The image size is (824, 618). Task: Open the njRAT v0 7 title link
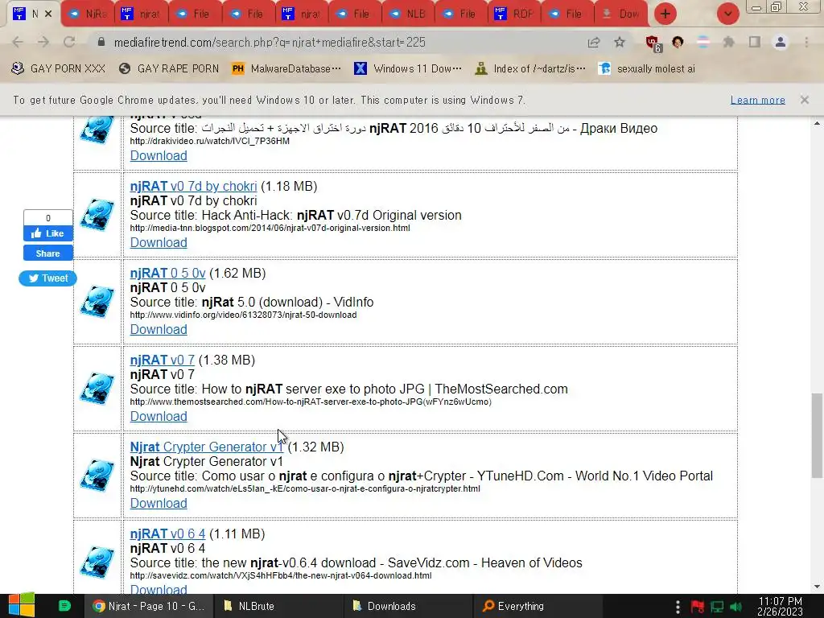coord(163,360)
